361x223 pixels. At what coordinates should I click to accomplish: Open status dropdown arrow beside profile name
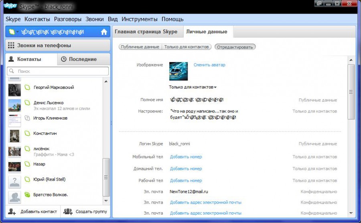[17, 32]
